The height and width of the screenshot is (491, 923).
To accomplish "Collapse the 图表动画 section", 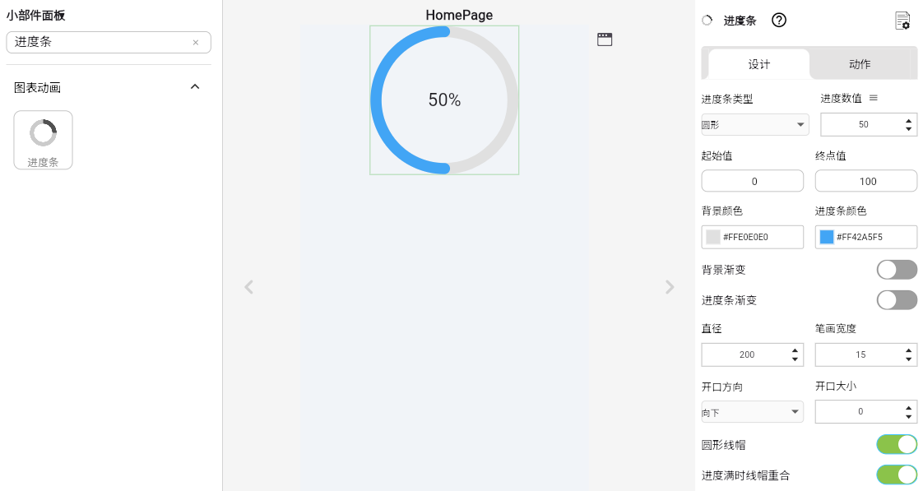I will (195, 87).
